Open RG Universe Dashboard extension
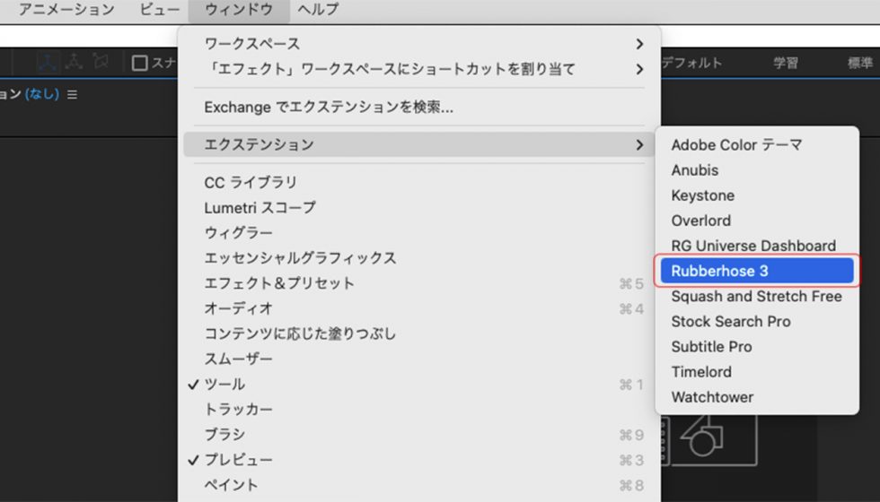This screenshot has width=880, height=502. 757,246
